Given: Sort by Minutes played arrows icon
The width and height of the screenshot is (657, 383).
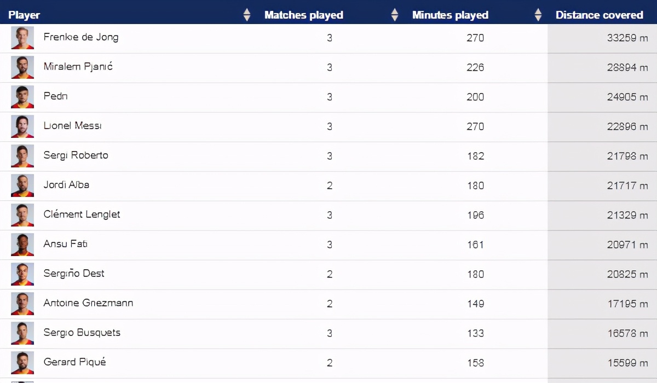Looking at the screenshot, I should (538, 15).
